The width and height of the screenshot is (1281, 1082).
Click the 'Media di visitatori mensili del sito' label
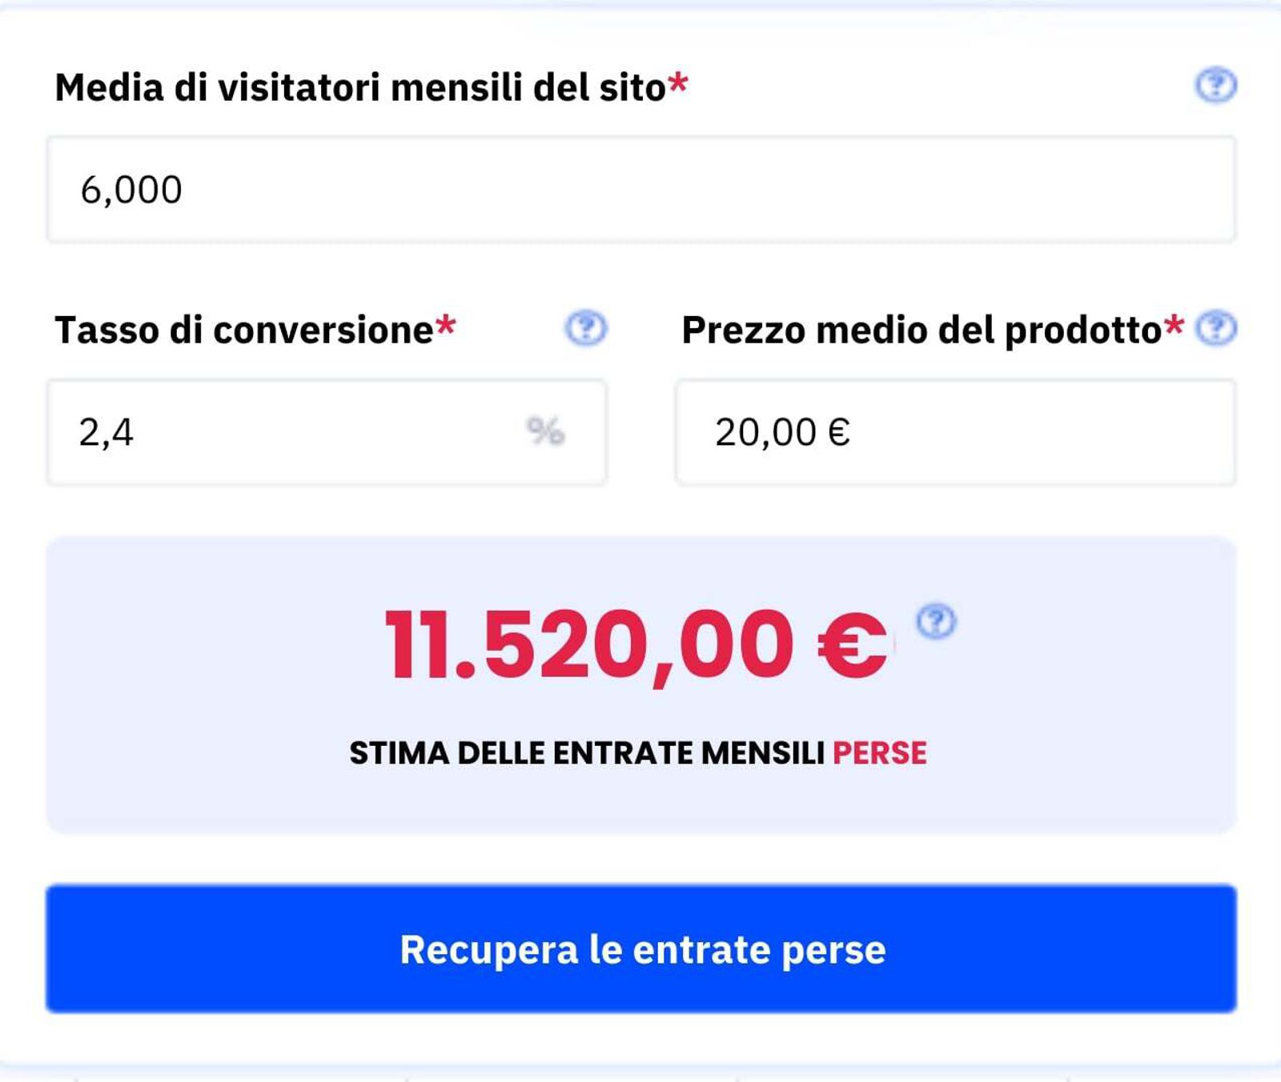pyautogui.click(x=360, y=87)
